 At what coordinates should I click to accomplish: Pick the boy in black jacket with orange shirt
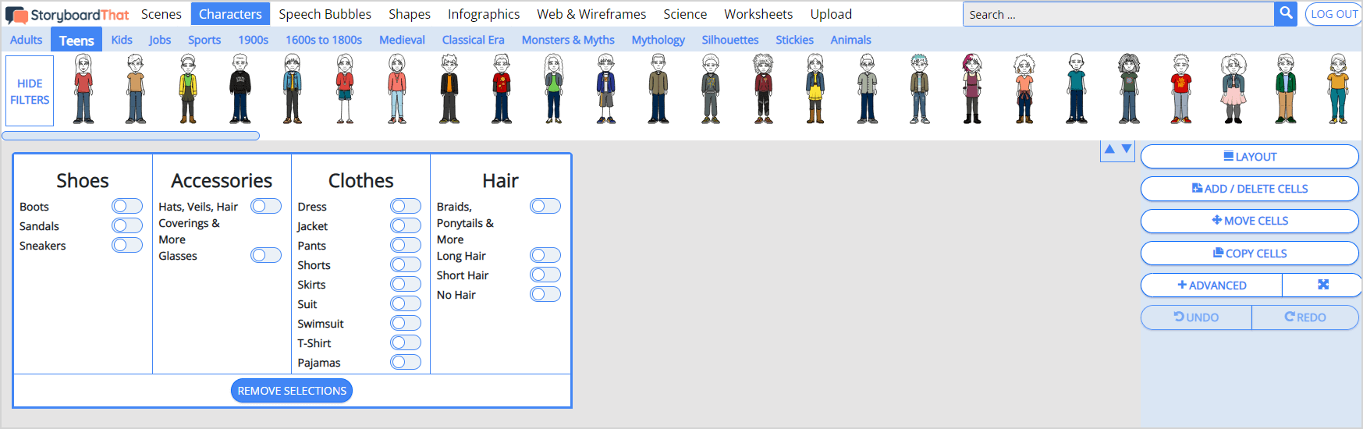tap(449, 89)
